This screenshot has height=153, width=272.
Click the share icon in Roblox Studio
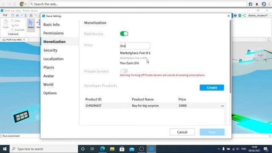click(x=244, y=16)
